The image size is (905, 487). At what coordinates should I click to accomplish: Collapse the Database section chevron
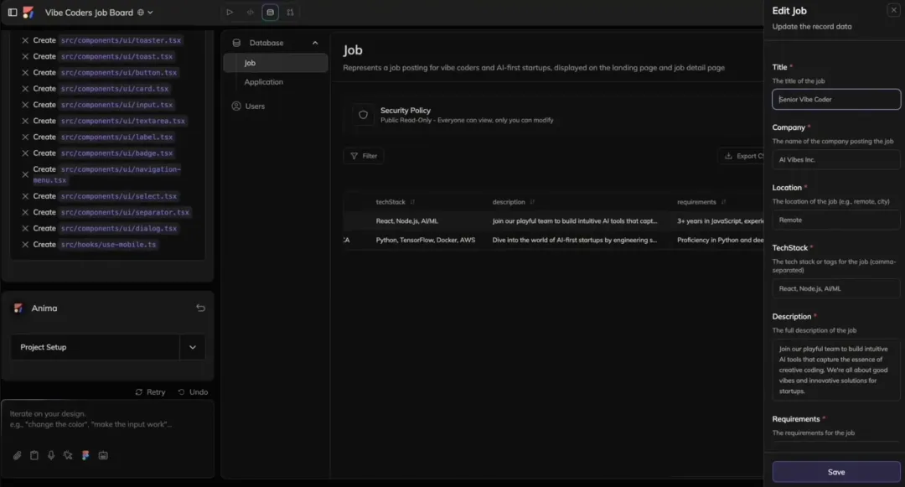(x=315, y=44)
